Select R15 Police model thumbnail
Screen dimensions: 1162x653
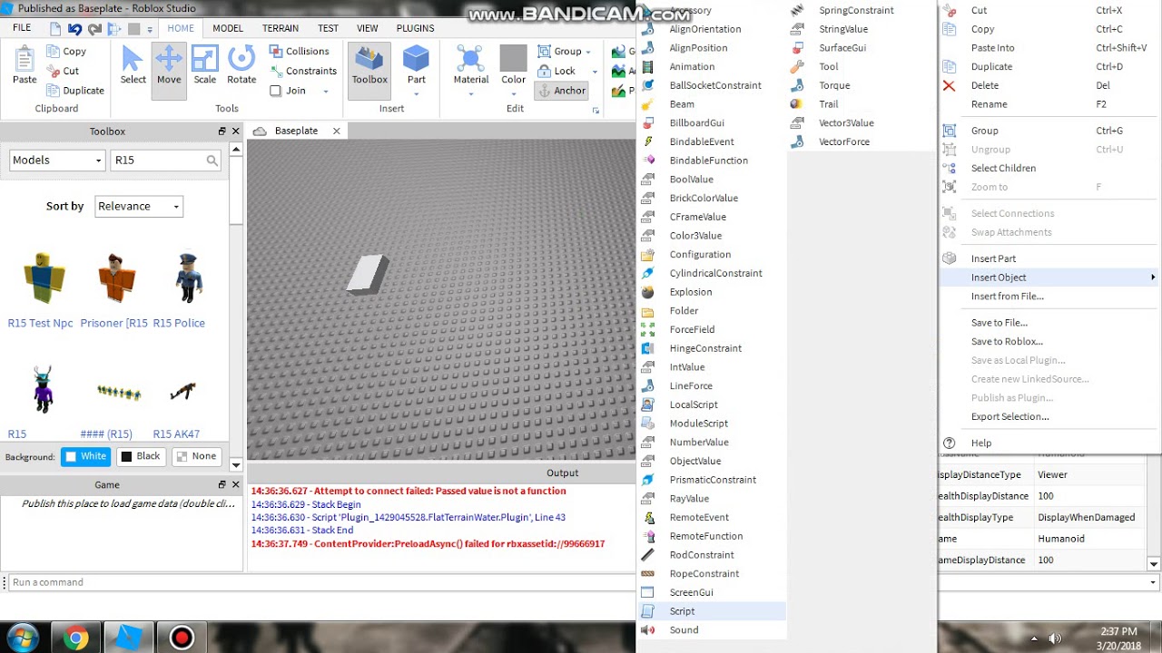point(188,276)
